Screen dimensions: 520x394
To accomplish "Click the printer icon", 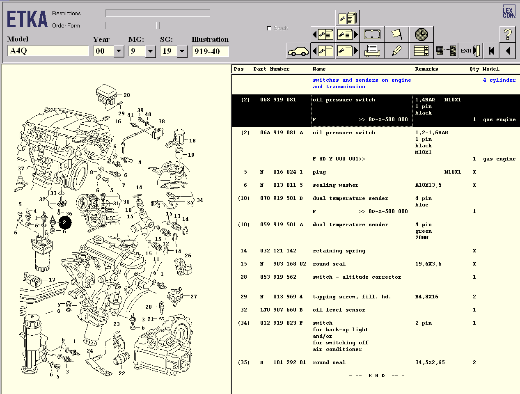I will (372, 51).
